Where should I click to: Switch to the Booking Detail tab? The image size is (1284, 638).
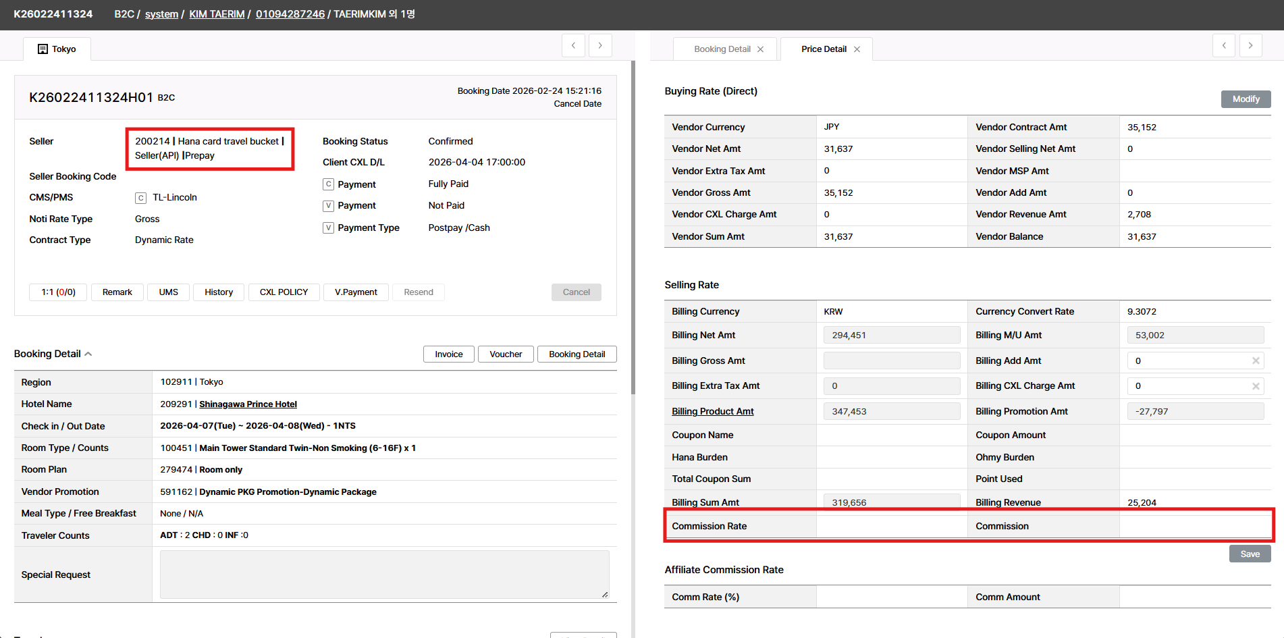(722, 49)
